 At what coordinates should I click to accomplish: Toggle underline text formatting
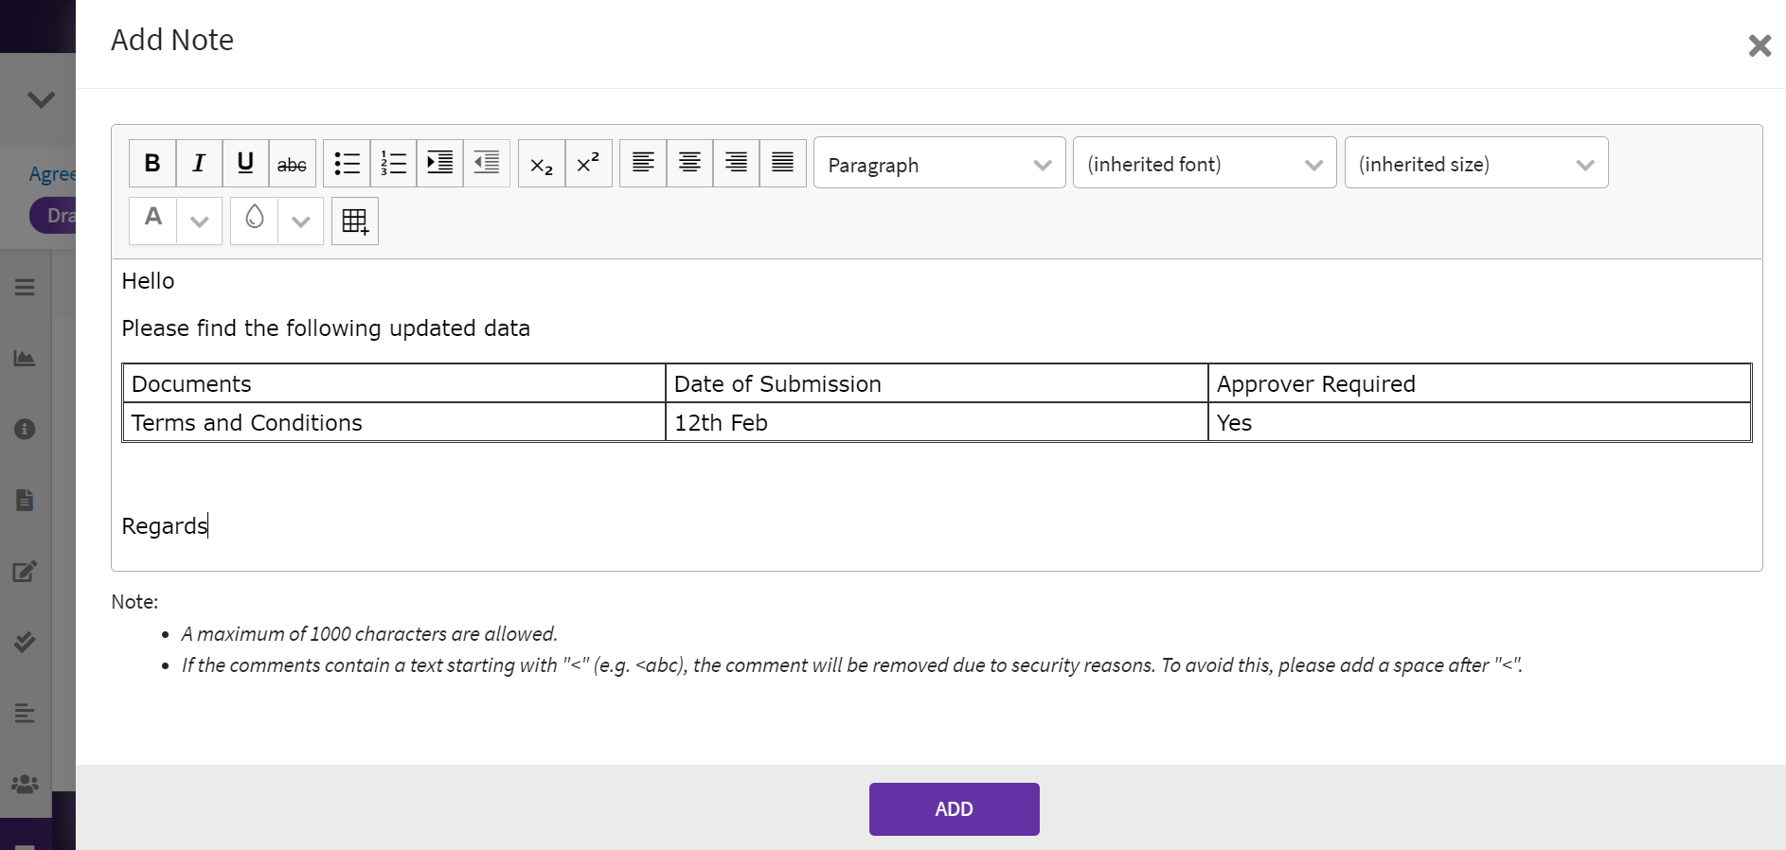tap(245, 164)
